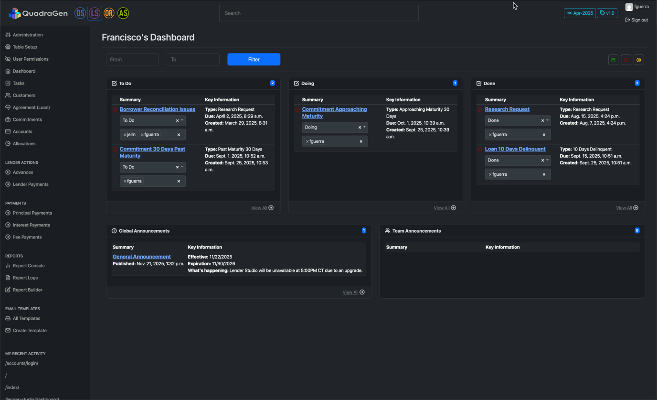This screenshot has height=400, width=657.
Task: Open the General Announcement link
Action: click(141, 257)
